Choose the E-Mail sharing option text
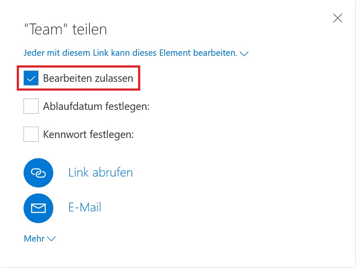Image resolution: width=356 pixels, height=268 pixels. [x=85, y=207]
